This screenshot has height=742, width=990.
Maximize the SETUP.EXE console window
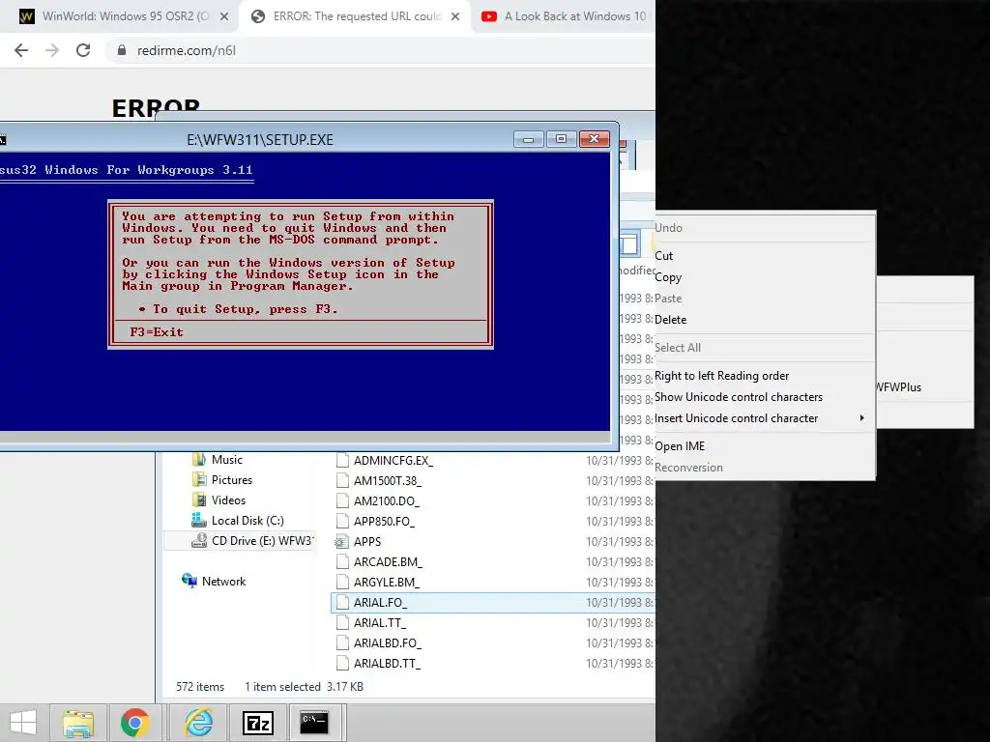[x=561, y=139]
